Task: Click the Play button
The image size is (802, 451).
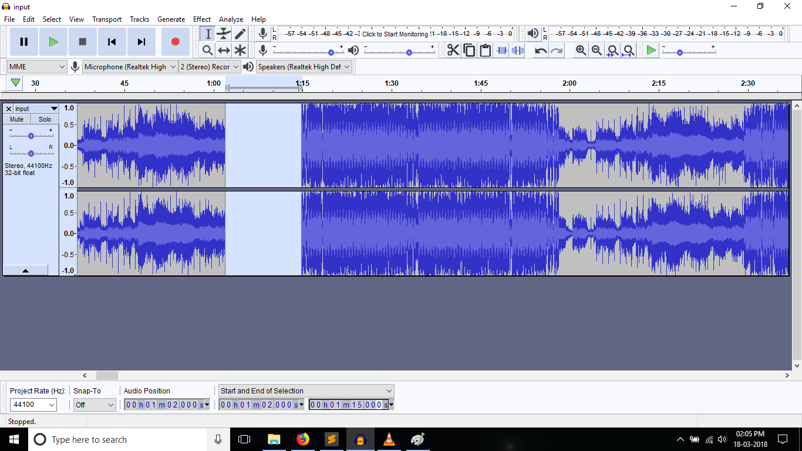Action: point(53,42)
